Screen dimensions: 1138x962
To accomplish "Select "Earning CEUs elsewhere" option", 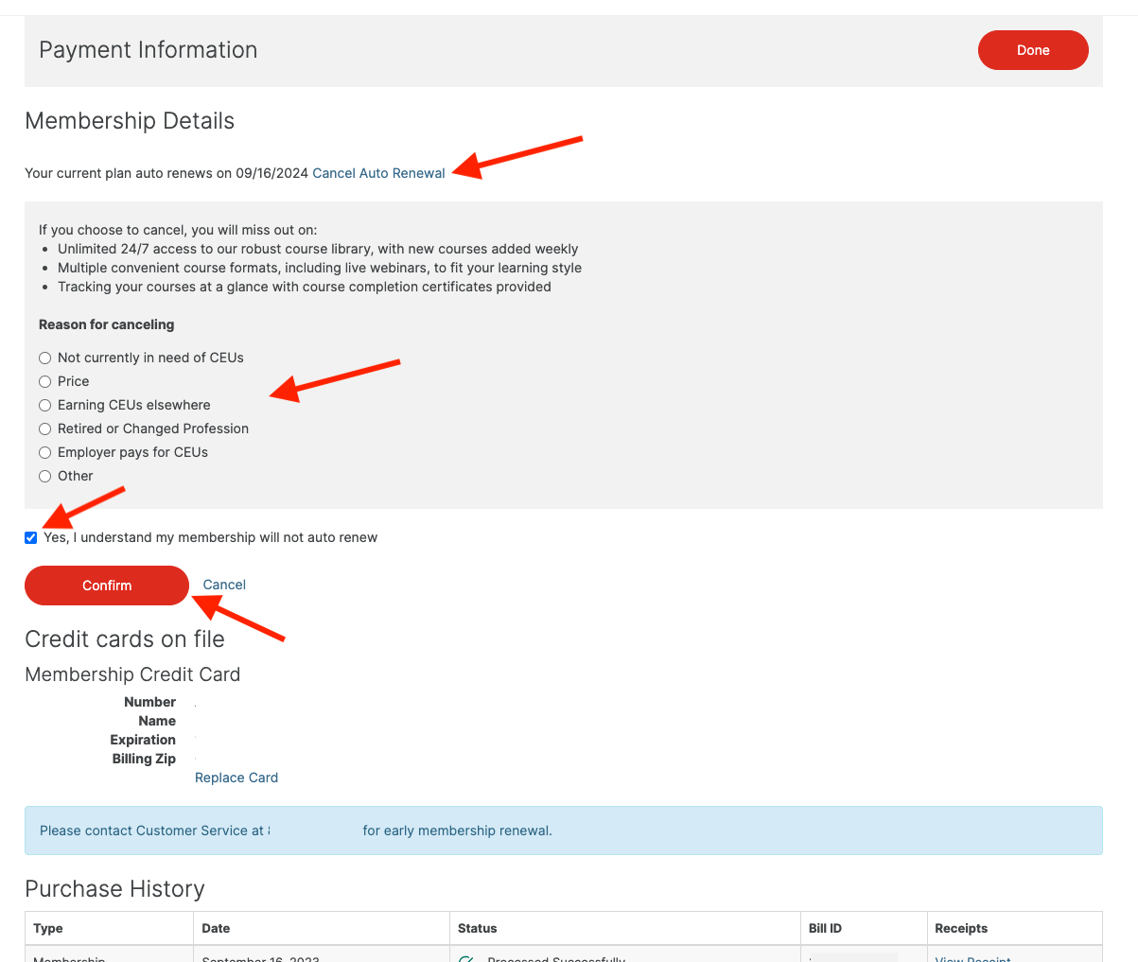I will pyautogui.click(x=44, y=405).
